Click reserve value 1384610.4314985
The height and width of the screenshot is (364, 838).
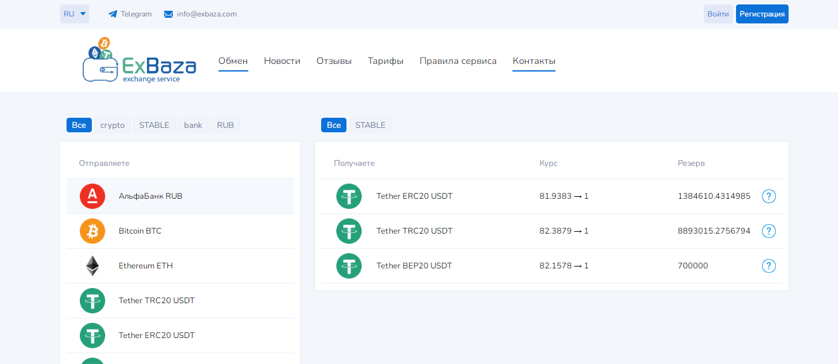click(x=714, y=196)
